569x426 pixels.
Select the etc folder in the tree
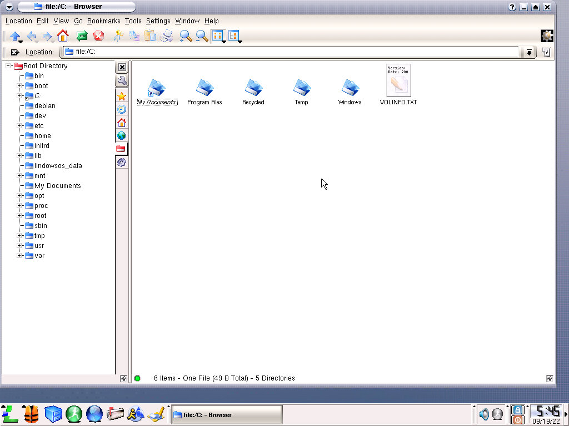[x=38, y=126]
